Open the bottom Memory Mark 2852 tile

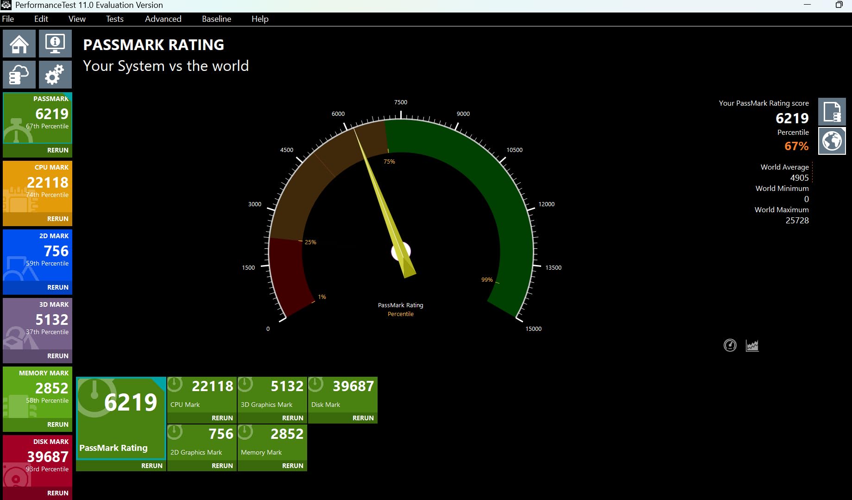[x=272, y=442]
